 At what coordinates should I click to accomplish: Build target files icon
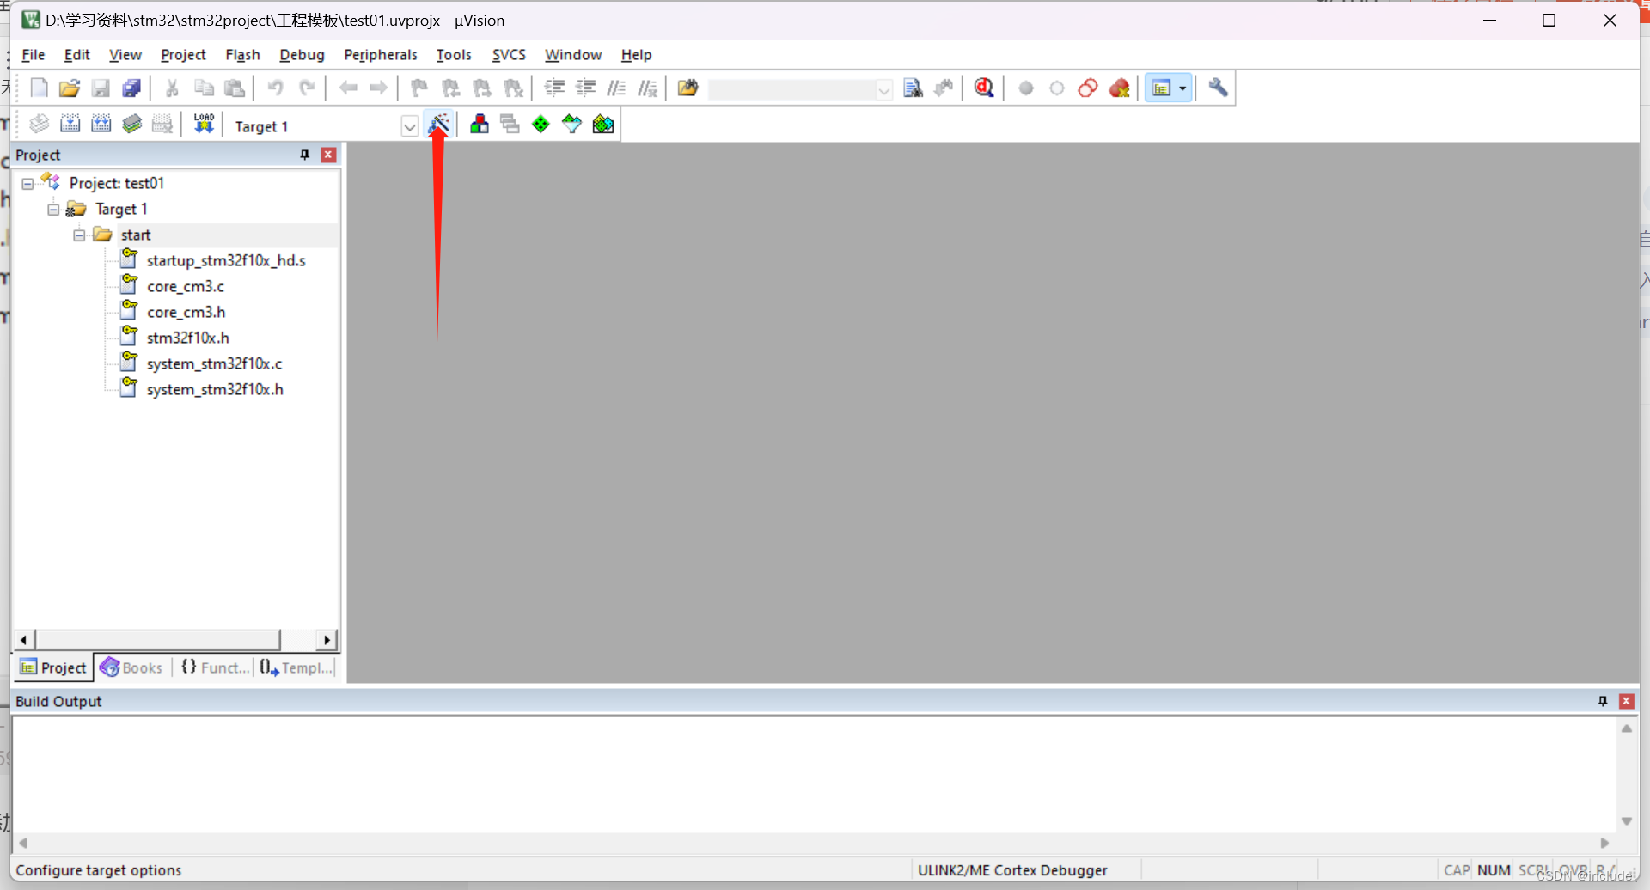pos(70,125)
